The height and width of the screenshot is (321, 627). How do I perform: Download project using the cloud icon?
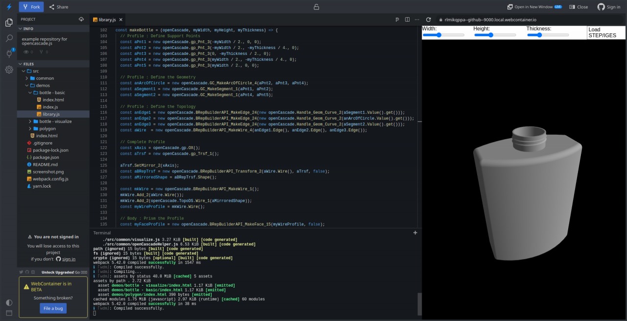(81, 19)
